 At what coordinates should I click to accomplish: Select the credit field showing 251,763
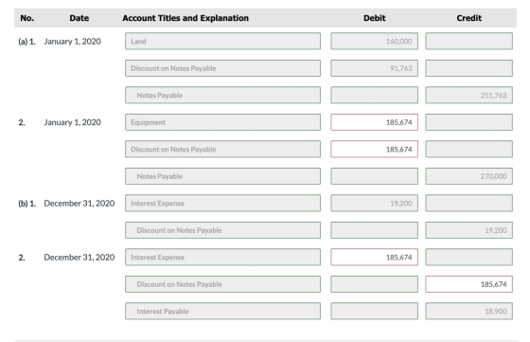(468, 96)
